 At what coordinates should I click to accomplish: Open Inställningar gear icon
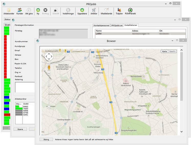click(68, 11)
